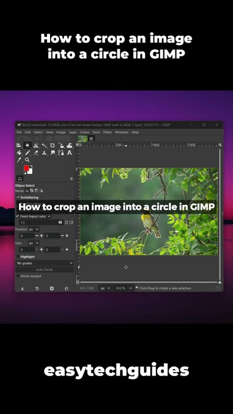Set mode to subtract from selection
The height and width of the screenshot is (414, 233).
coord(36,191)
